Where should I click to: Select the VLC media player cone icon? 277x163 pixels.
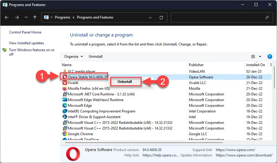click(65, 71)
